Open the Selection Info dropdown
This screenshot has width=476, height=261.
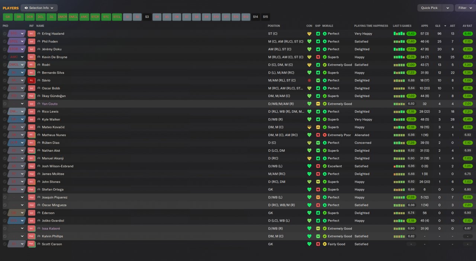pos(39,8)
